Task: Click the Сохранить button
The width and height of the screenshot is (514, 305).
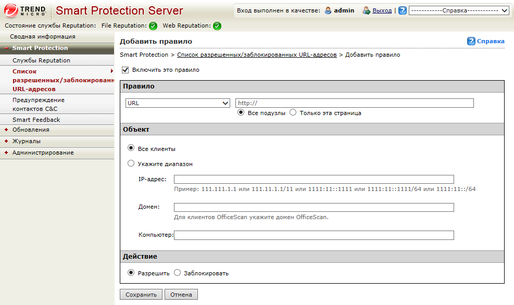Action: pos(141,294)
